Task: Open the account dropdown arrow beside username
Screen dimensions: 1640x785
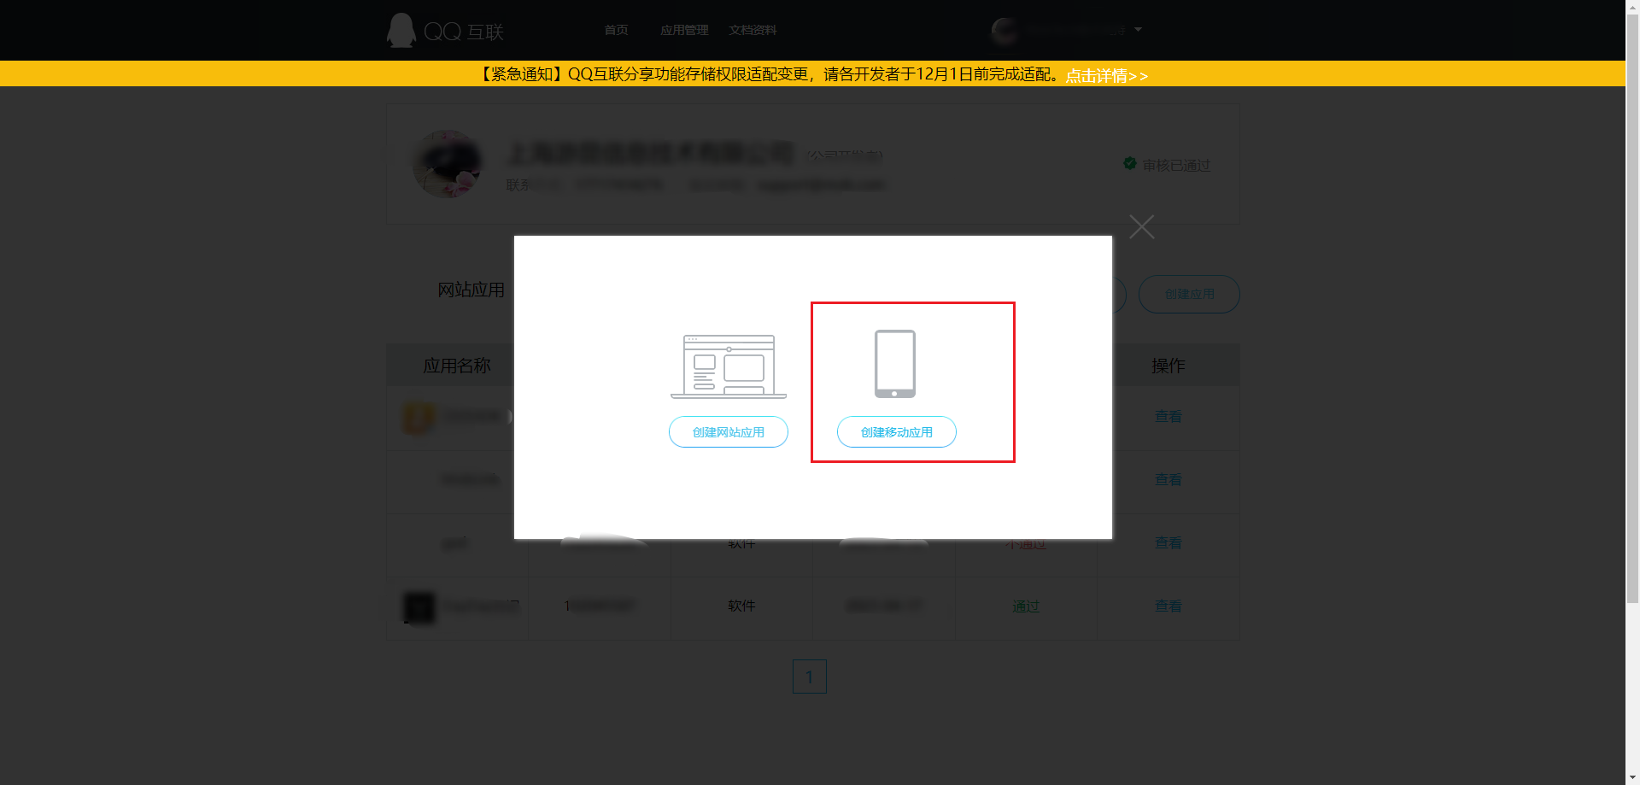Action: coord(1137,30)
